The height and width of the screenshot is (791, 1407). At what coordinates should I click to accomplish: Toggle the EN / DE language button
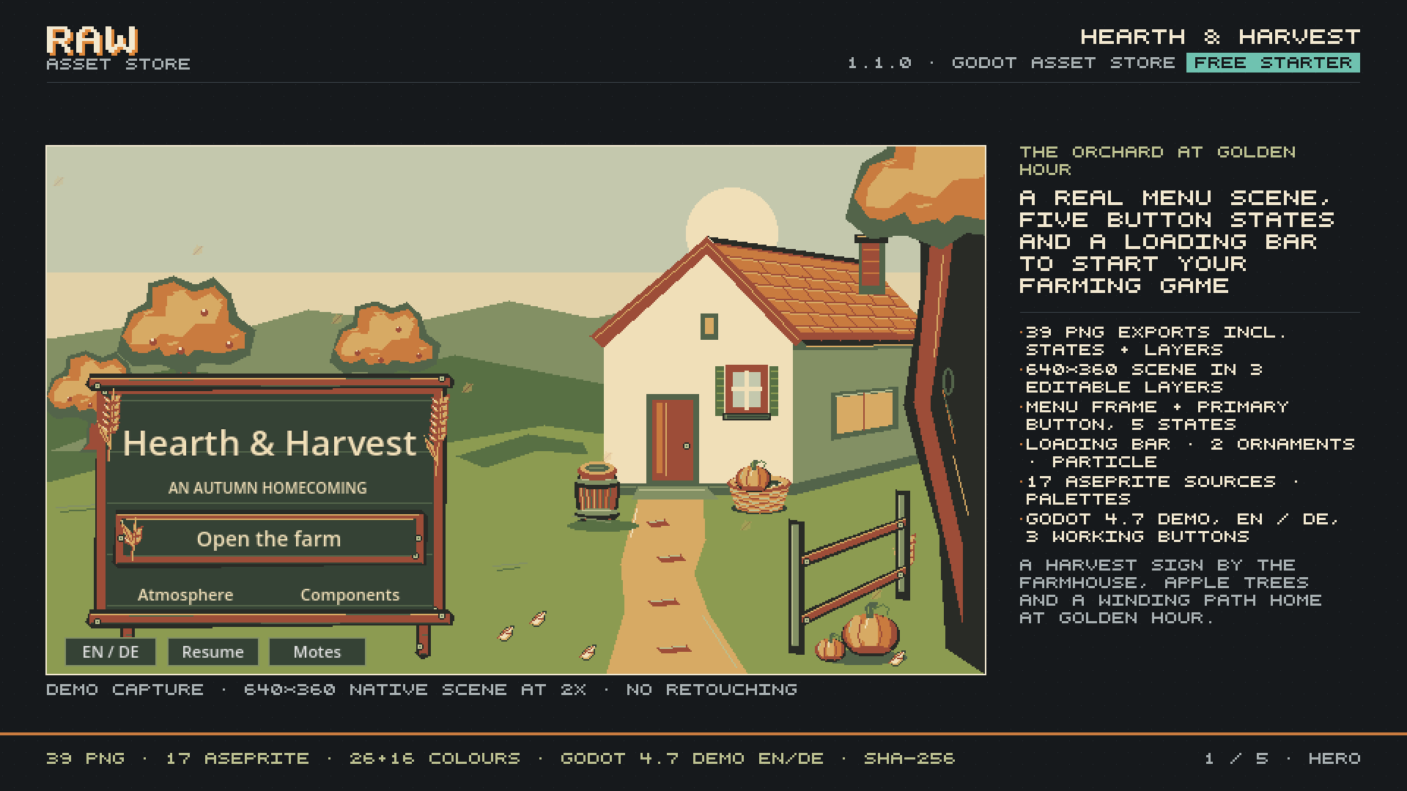coord(111,652)
